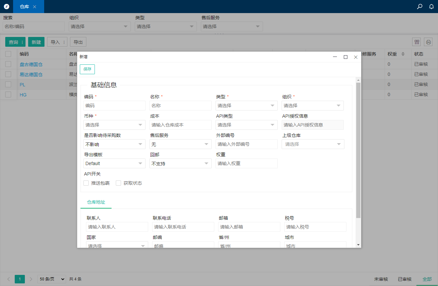Close the 仓库 tab with its X icon

[x=35, y=7]
